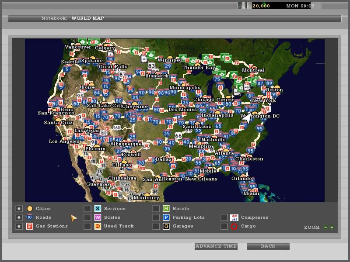Click the Cities legend icon
This screenshot has height=262, width=350.
30,209
